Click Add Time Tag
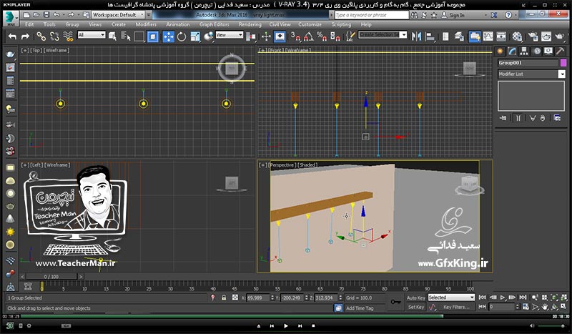This screenshot has width=572, height=334. 360,308
